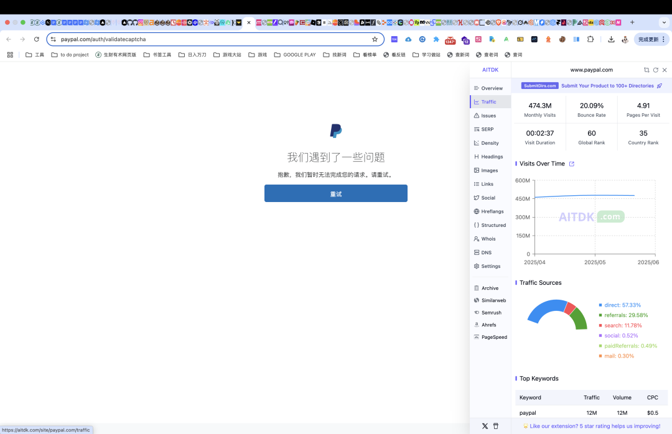Image resolution: width=672 pixels, height=434 pixels.
Task: Close the AITDK panel
Action: point(665,70)
